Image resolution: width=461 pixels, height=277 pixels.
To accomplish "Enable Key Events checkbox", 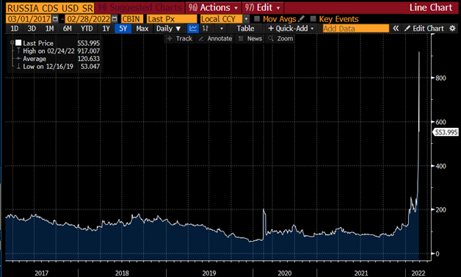I will tap(313, 19).
